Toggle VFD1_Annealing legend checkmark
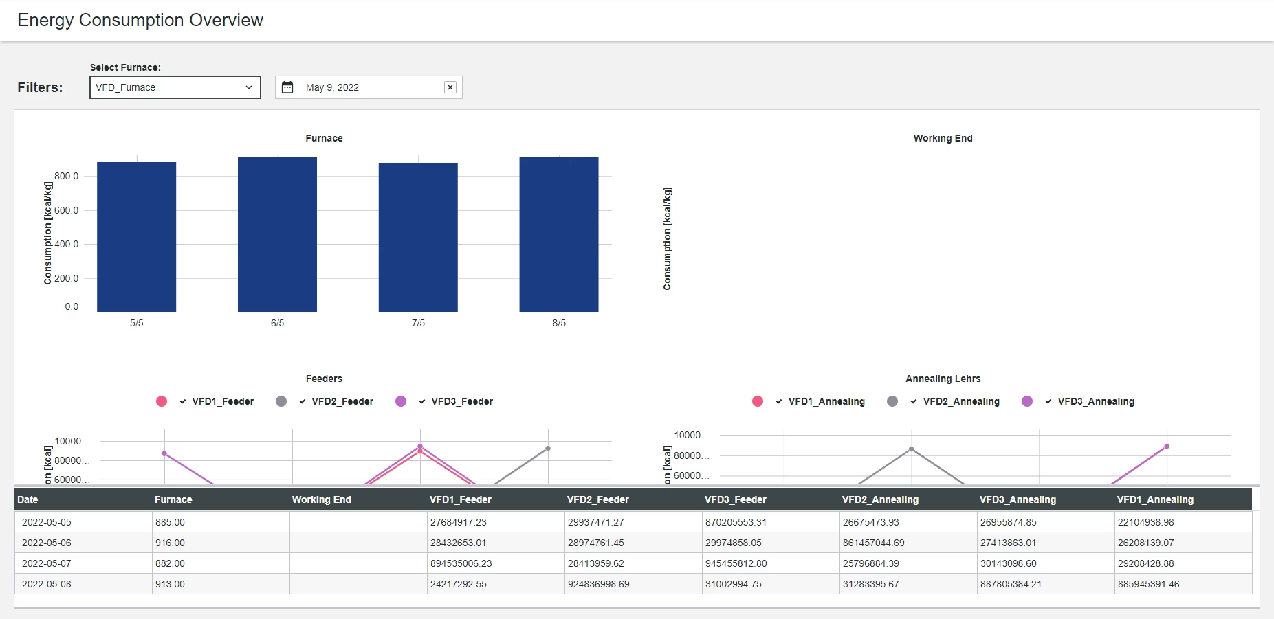The image size is (1274, 619). (779, 401)
